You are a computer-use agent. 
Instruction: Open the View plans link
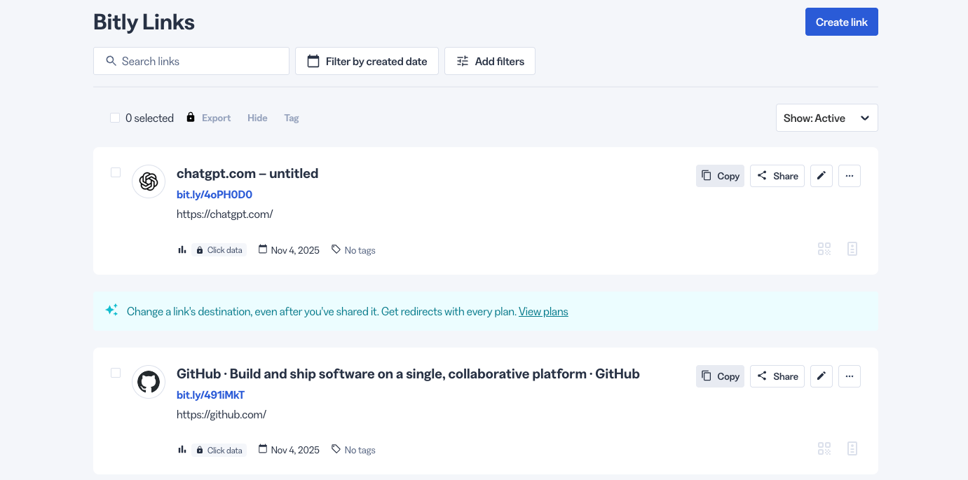click(543, 311)
